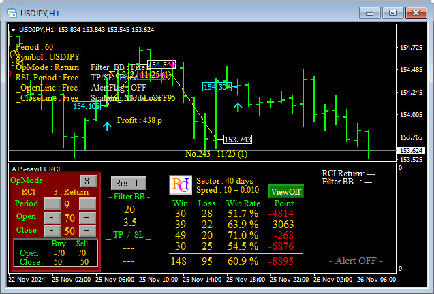Click the point value 3063
Screen dimensions: 434x294
pos(283,225)
